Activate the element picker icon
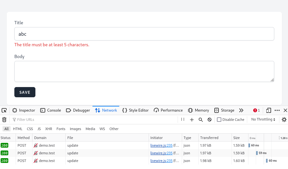288x169 pixels. [x=4, y=110]
